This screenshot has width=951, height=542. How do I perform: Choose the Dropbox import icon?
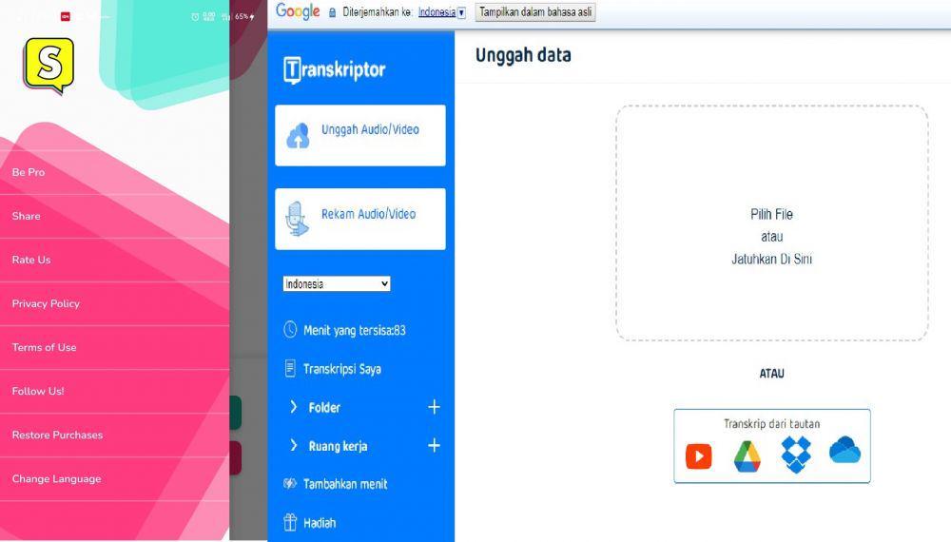pos(796,455)
